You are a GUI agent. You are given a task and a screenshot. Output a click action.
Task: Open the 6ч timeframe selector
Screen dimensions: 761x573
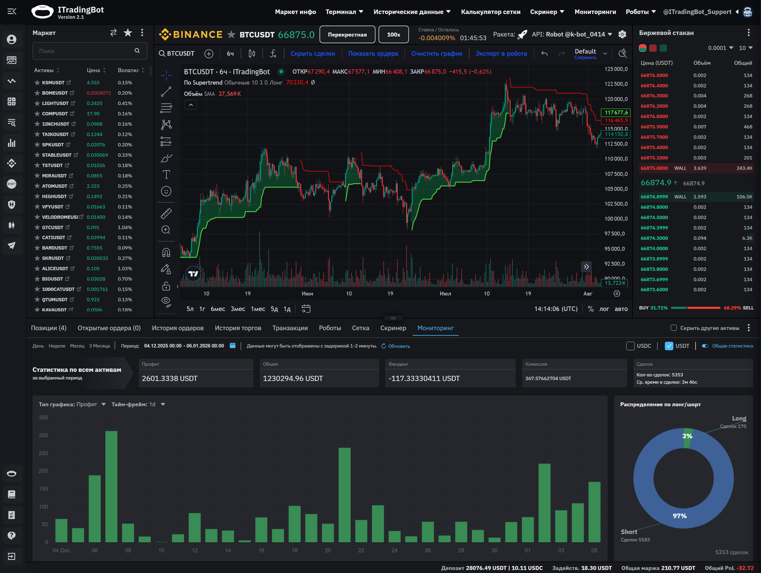click(x=230, y=53)
